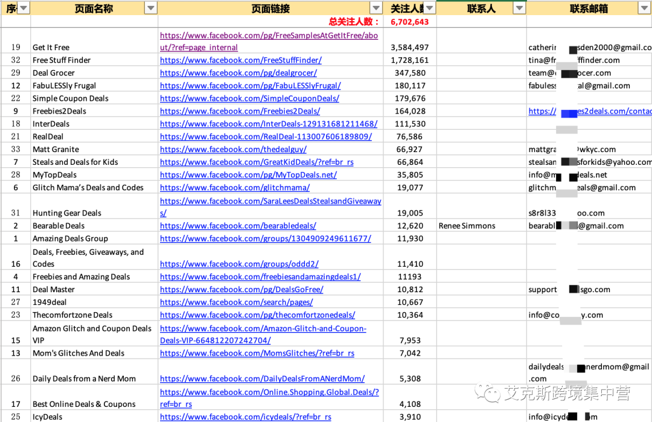Open the bearabledeals Facebook link
The width and height of the screenshot is (652, 422).
point(238,226)
